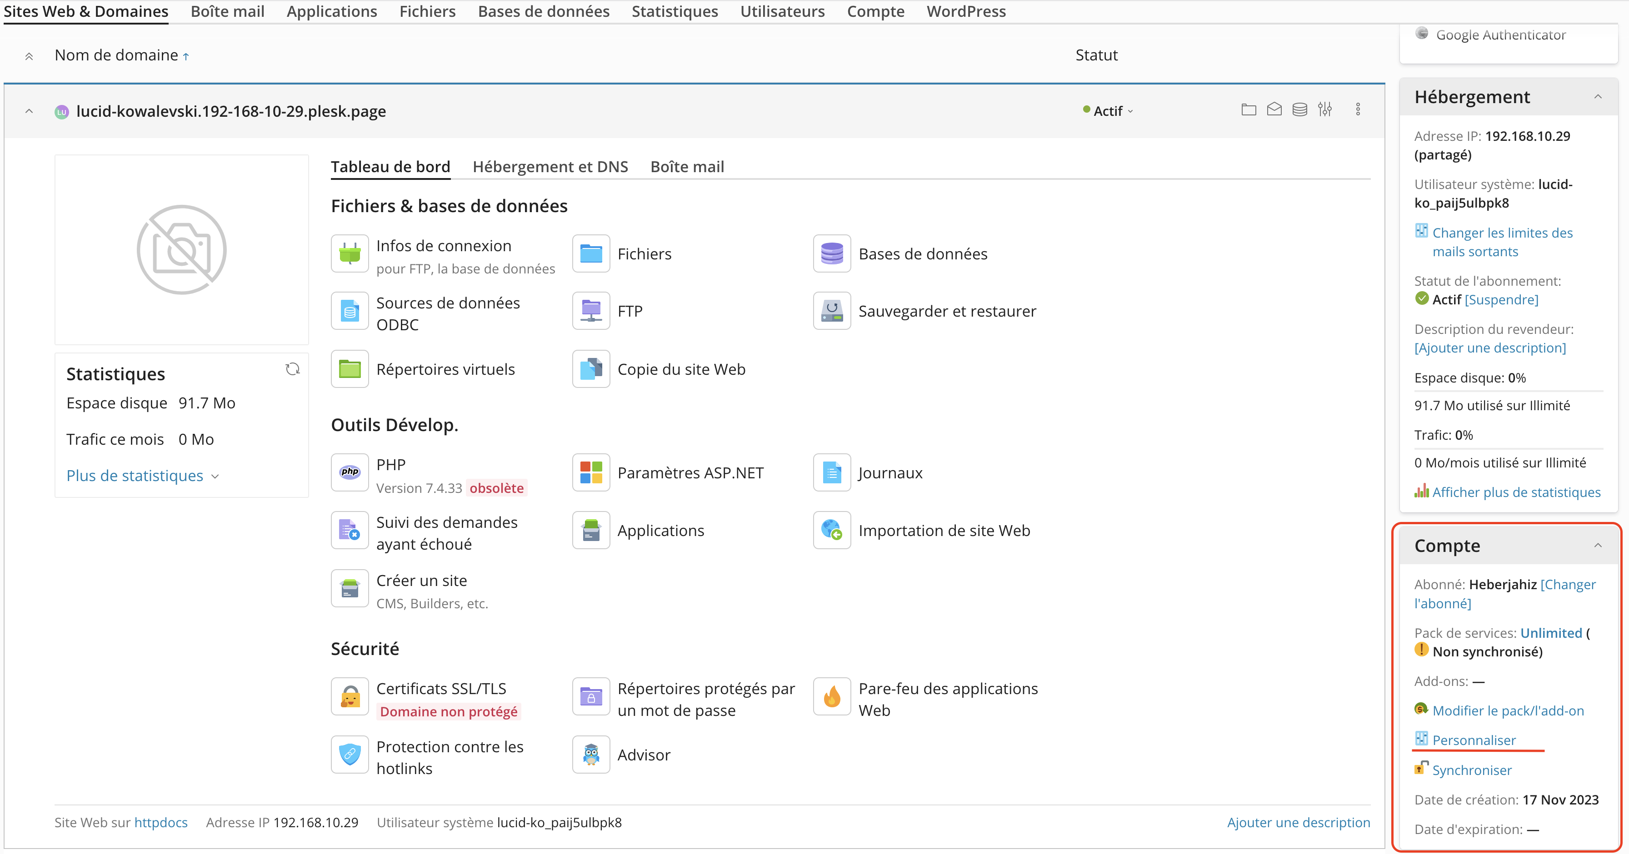1629x854 pixels.
Task: Open Fichiers in top navigation
Action: [428, 11]
